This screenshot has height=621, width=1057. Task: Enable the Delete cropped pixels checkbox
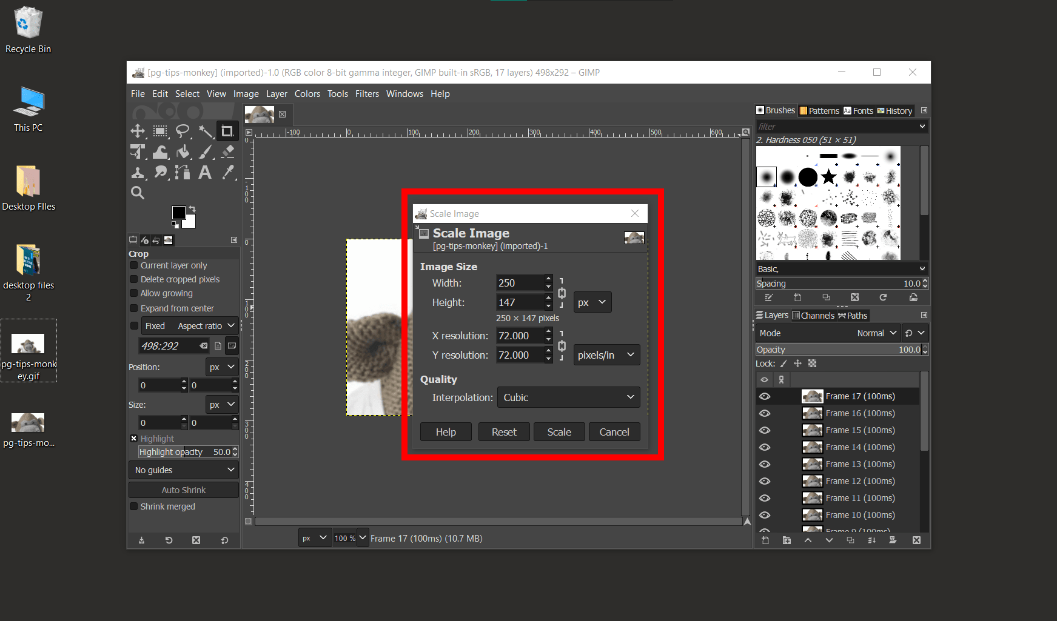tap(133, 279)
